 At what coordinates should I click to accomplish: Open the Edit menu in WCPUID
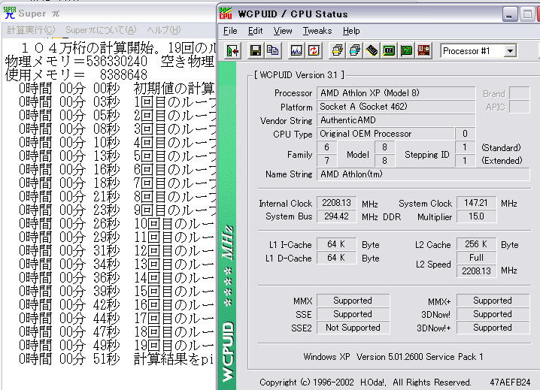click(x=255, y=31)
